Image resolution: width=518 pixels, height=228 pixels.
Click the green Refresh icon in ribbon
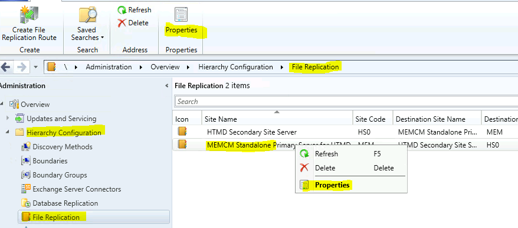(122, 10)
